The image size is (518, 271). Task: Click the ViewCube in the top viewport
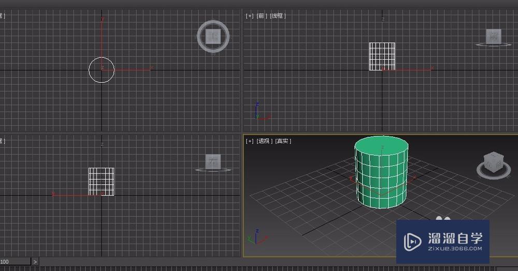point(213,36)
